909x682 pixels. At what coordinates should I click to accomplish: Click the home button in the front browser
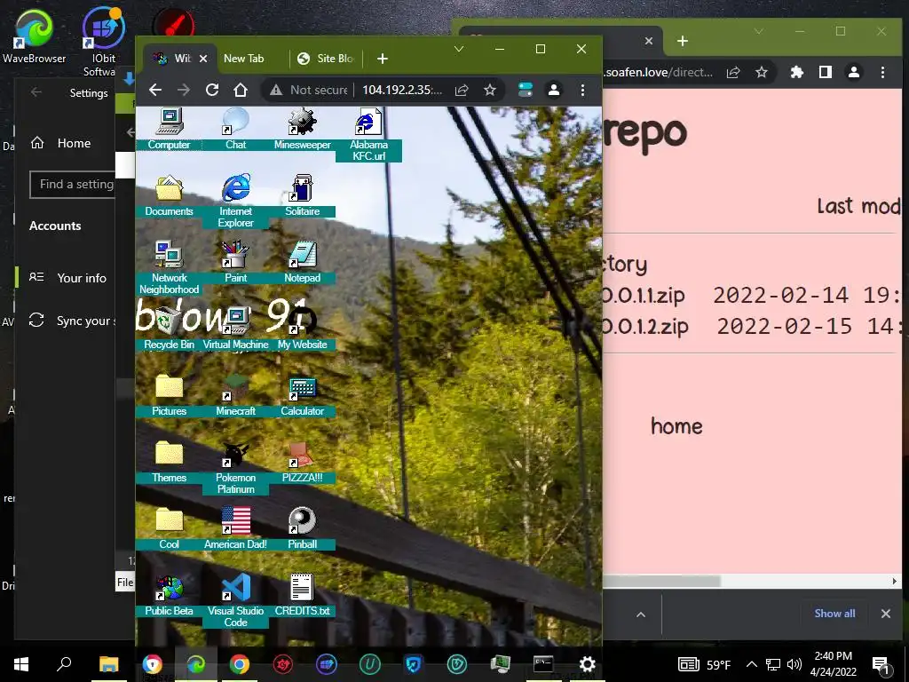pyautogui.click(x=241, y=90)
